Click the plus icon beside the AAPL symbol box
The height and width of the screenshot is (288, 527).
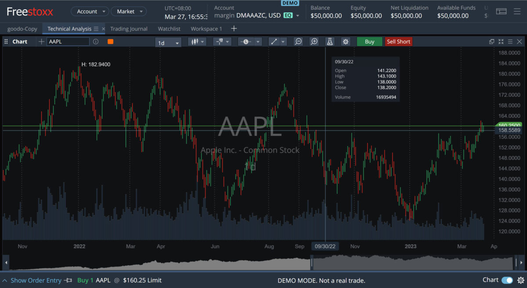point(42,42)
